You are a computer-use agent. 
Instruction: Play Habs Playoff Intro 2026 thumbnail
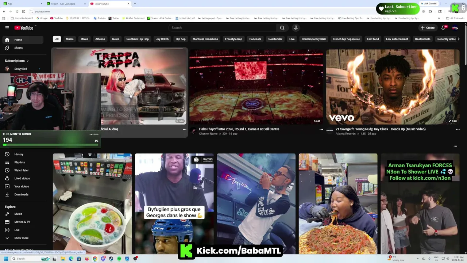click(x=256, y=87)
